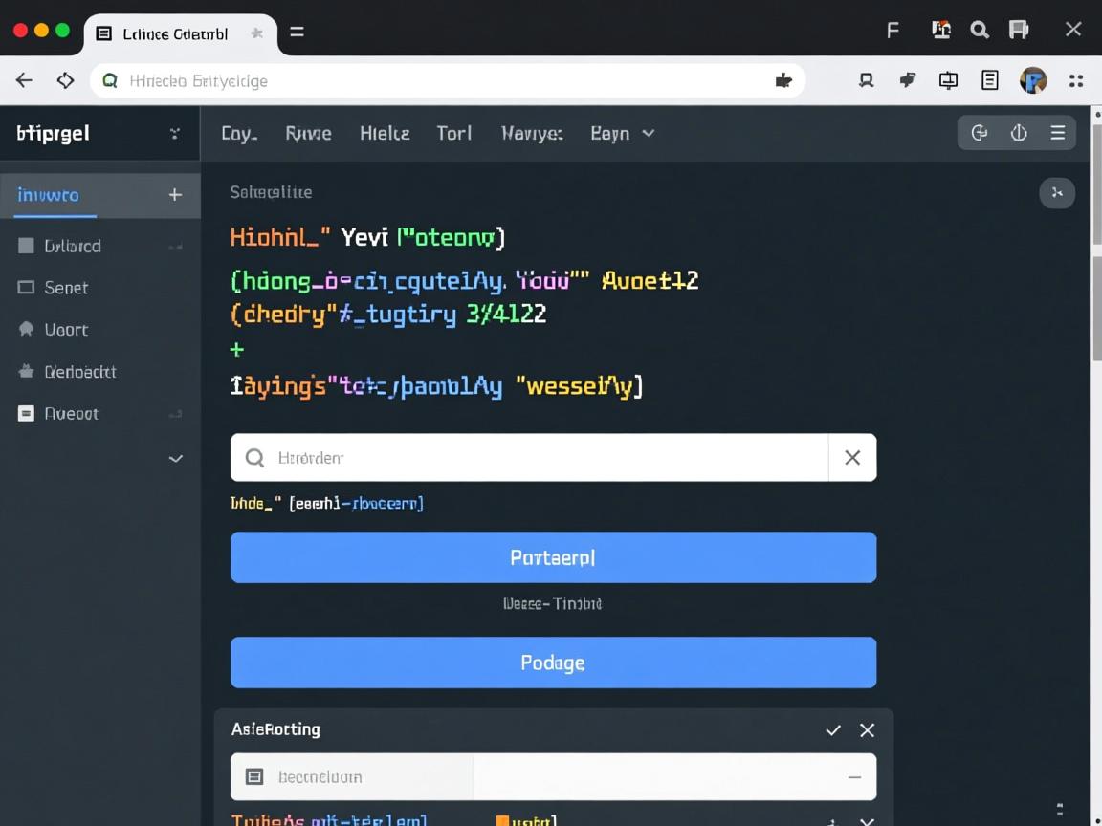
Task: Click the blue Partaerpl button
Action: [553, 557]
